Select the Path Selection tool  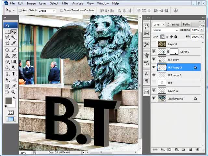(x=7, y=80)
